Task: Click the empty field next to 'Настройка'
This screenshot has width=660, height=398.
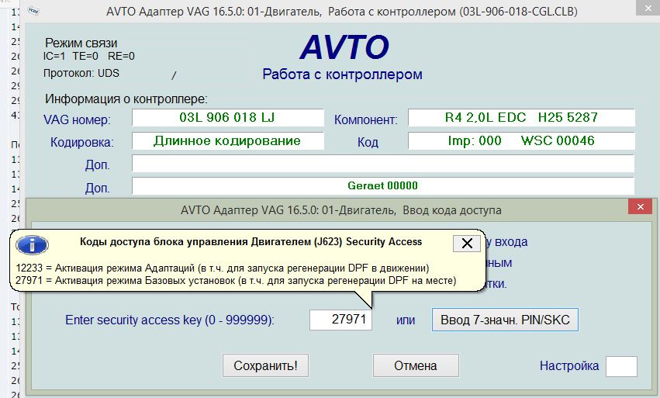Action: (x=621, y=366)
